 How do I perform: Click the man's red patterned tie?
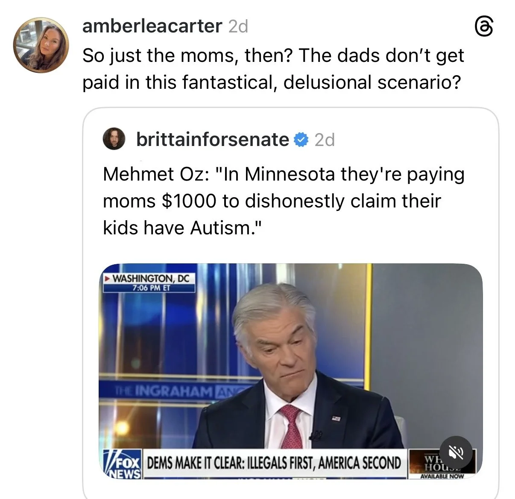pyautogui.click(x=291, y=427)
